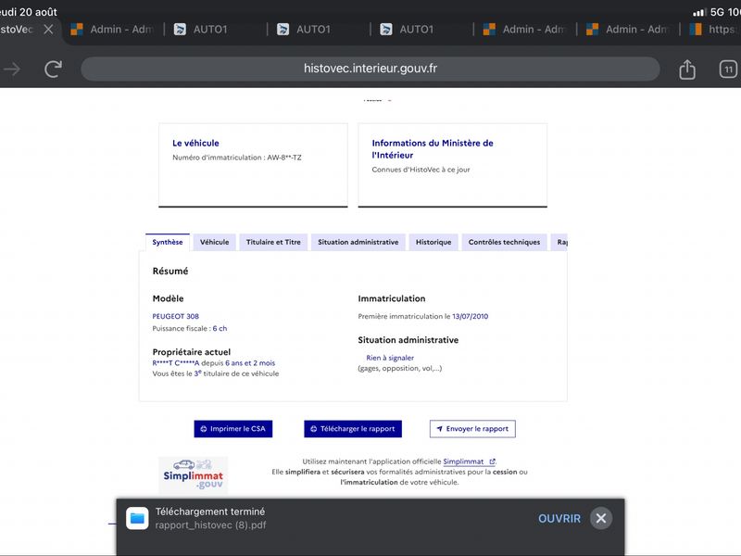
Task: Tap the histovec.interieur.gouv.fr address bar
Action: tap(370, 69)
